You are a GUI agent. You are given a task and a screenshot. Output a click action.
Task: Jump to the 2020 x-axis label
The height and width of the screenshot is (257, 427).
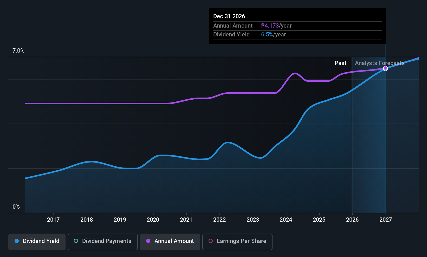point(153,220)
